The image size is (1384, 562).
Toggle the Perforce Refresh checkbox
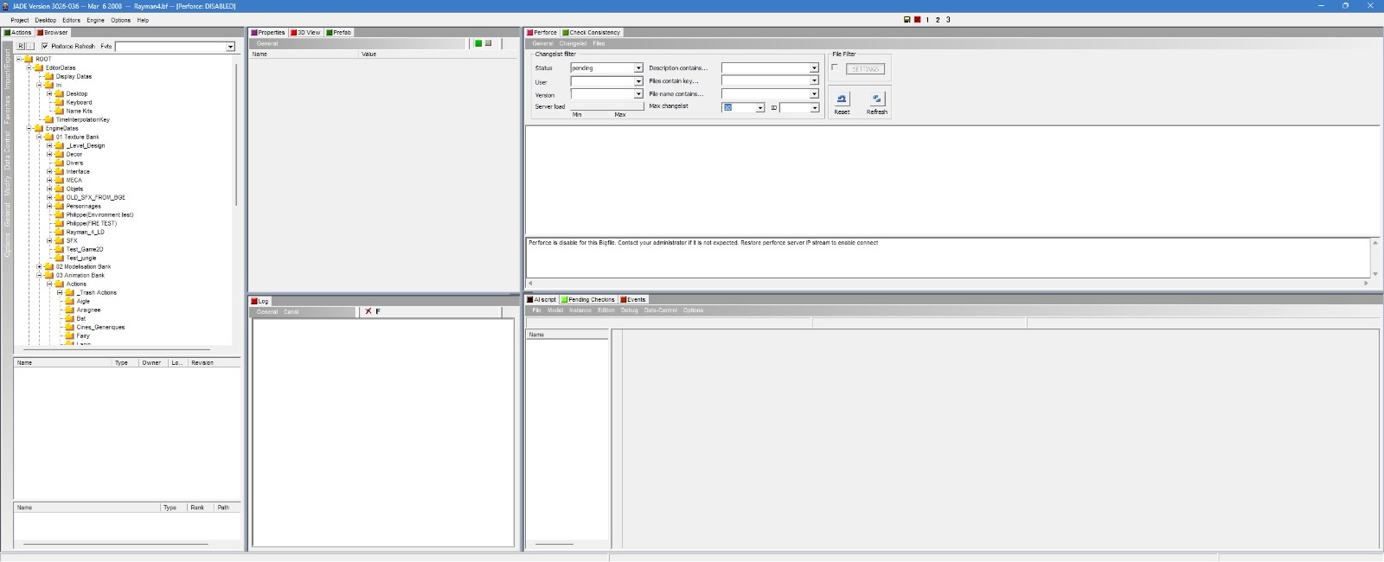pyautogui.click(x=45, y=46)
